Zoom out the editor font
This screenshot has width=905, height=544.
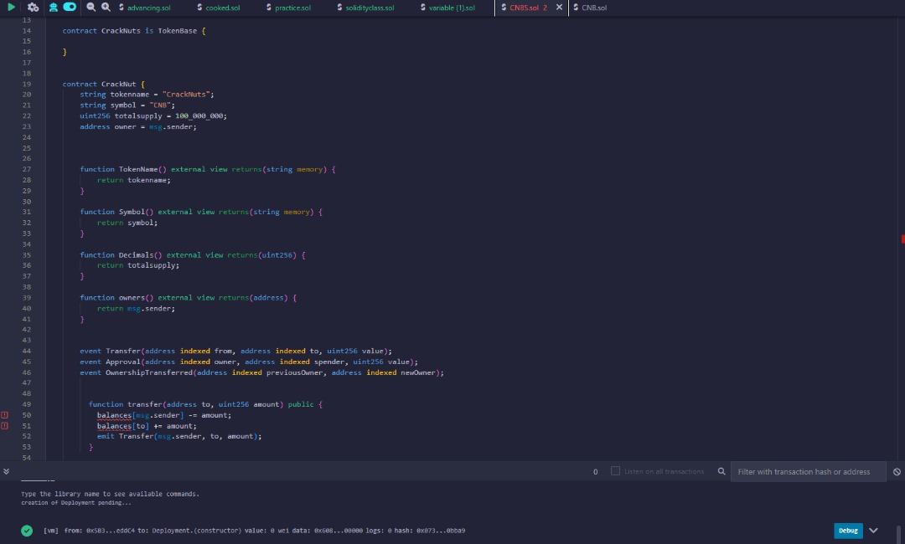pos(90,8)
